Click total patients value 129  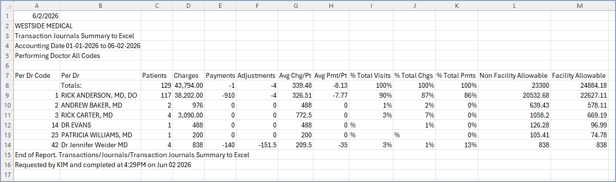click(156, 85)
